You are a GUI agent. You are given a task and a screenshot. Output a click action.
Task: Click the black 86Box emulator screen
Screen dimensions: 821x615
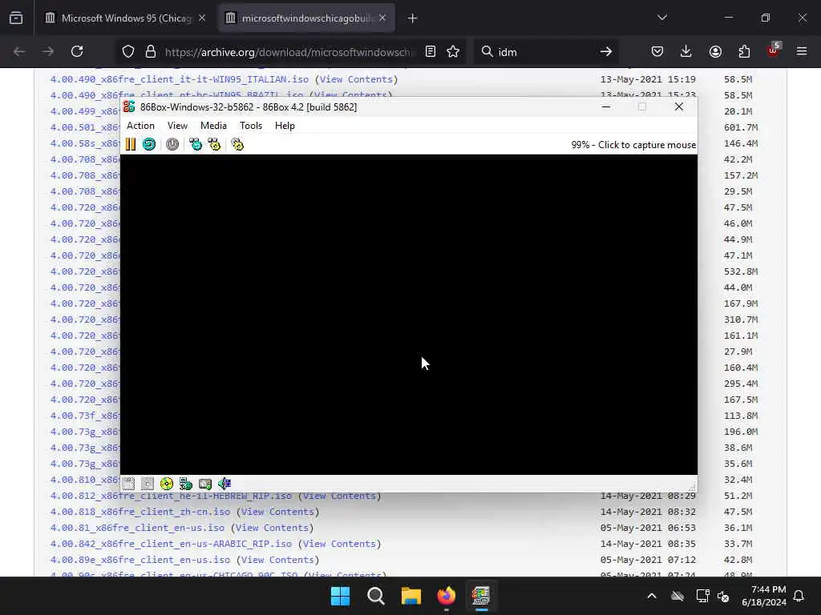(x=409, y=314)
